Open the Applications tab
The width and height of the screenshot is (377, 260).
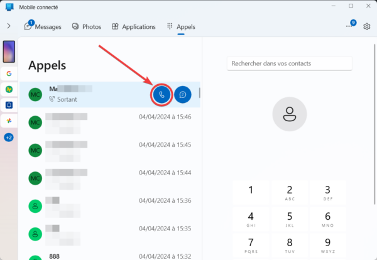pos(134,26)
